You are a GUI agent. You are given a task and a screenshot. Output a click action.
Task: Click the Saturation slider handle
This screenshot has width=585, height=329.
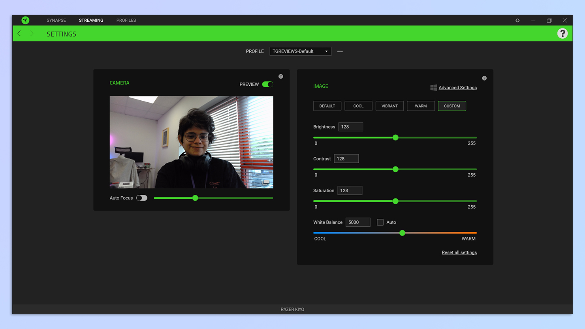pos(395,201)
